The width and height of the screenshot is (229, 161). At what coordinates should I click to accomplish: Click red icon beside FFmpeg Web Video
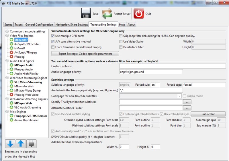click(x=11, y=94)
